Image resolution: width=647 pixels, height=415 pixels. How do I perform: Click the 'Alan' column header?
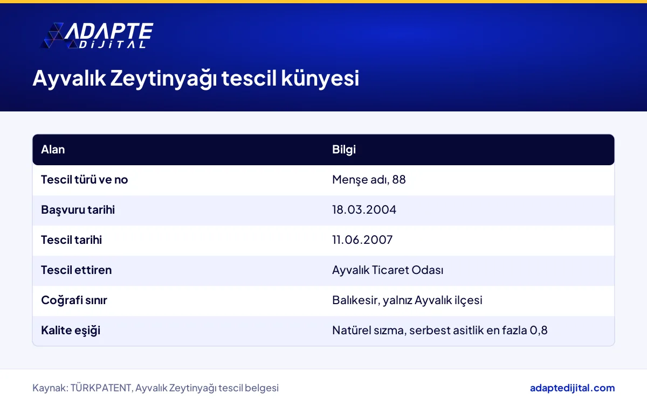pyautogui.click(x=53, y=150)
